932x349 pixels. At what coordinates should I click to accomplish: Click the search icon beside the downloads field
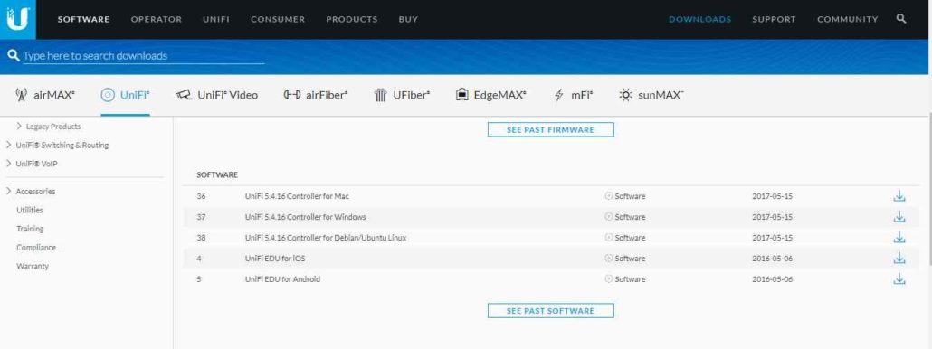click(13, 55)
